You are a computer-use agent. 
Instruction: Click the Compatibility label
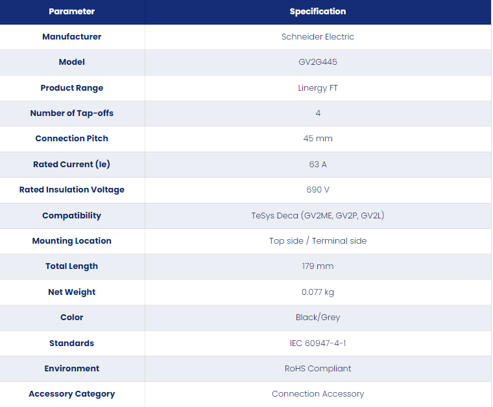click(72, 215)
